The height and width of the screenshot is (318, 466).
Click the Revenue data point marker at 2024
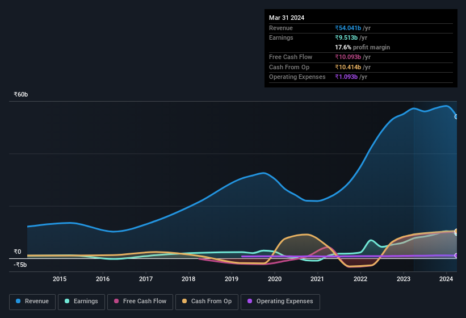pyautogui.click(x=456, y=117)
